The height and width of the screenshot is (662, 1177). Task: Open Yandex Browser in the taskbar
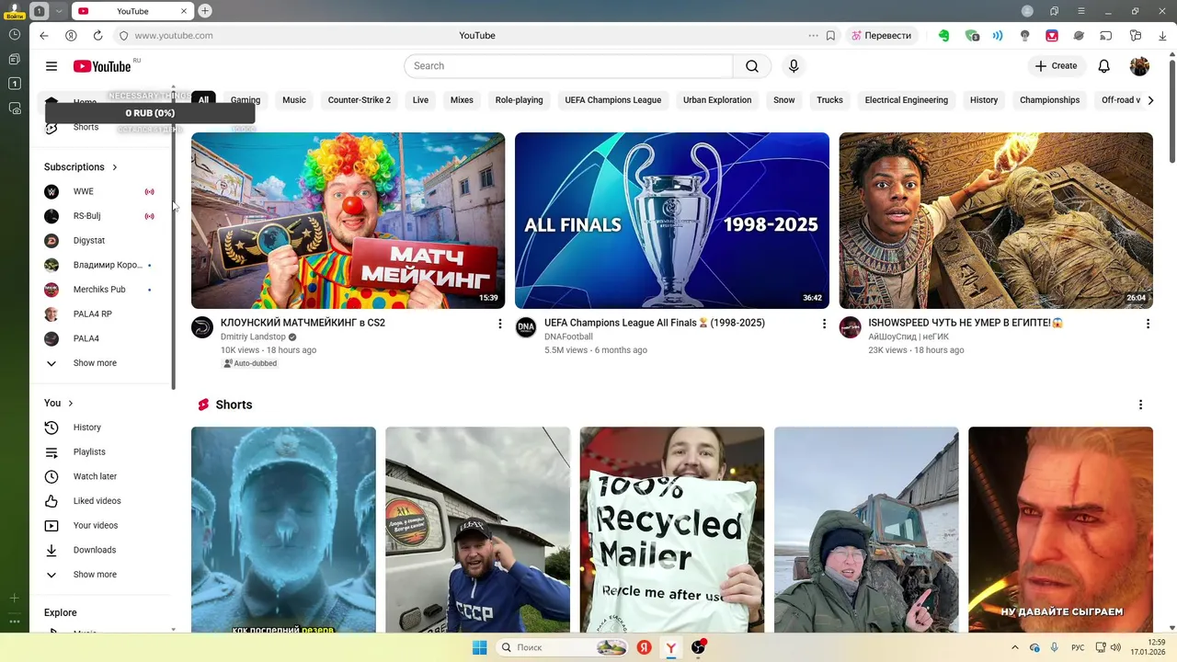coord(671,647)
